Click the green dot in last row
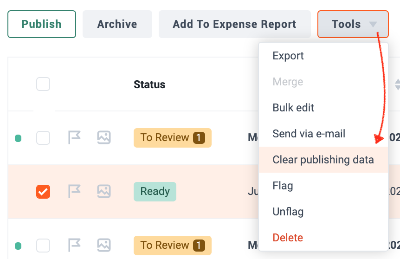The image size is (400, 259). pyautogui.click(x=18, y=246)
